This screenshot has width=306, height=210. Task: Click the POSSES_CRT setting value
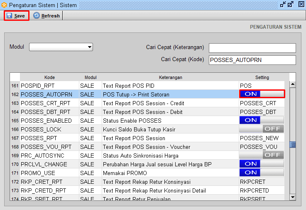(258, 103)
